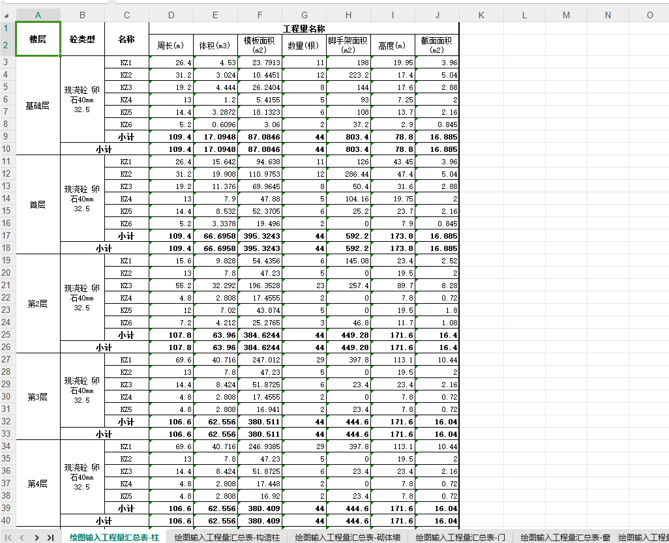Click the Select All corner triangle
The height and width of the screenshot is (543, 669).
(7, 16)
